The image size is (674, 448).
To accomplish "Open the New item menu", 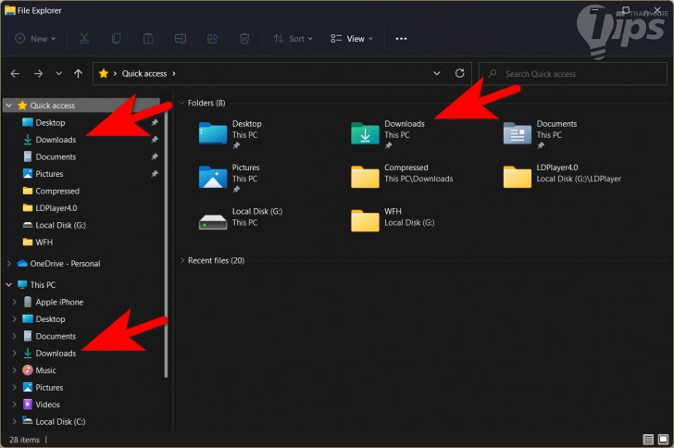I will click(35, 39).
